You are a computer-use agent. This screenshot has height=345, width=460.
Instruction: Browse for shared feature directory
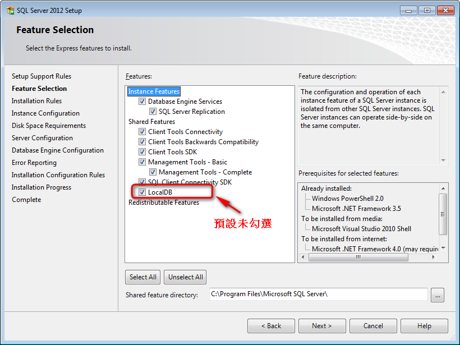tap(438, 295)
